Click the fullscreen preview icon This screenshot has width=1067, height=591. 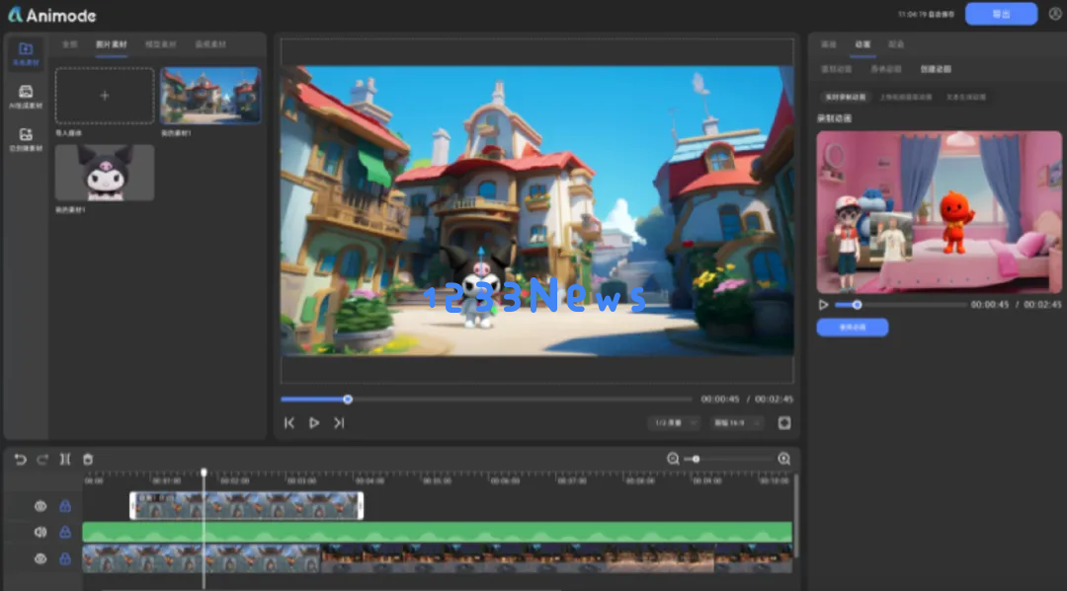783,422
